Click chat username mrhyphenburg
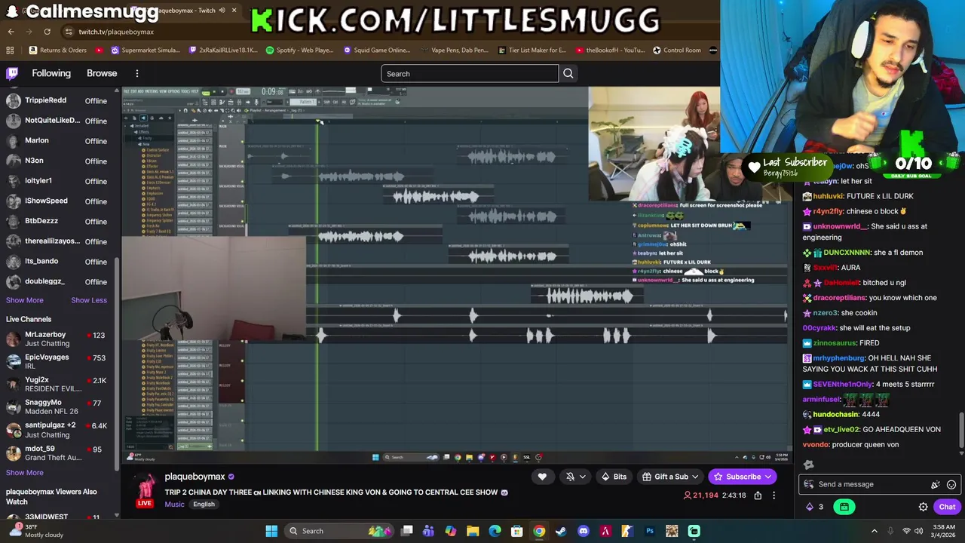965x543 pixels. pyautogui.click(x=839, y=358)
